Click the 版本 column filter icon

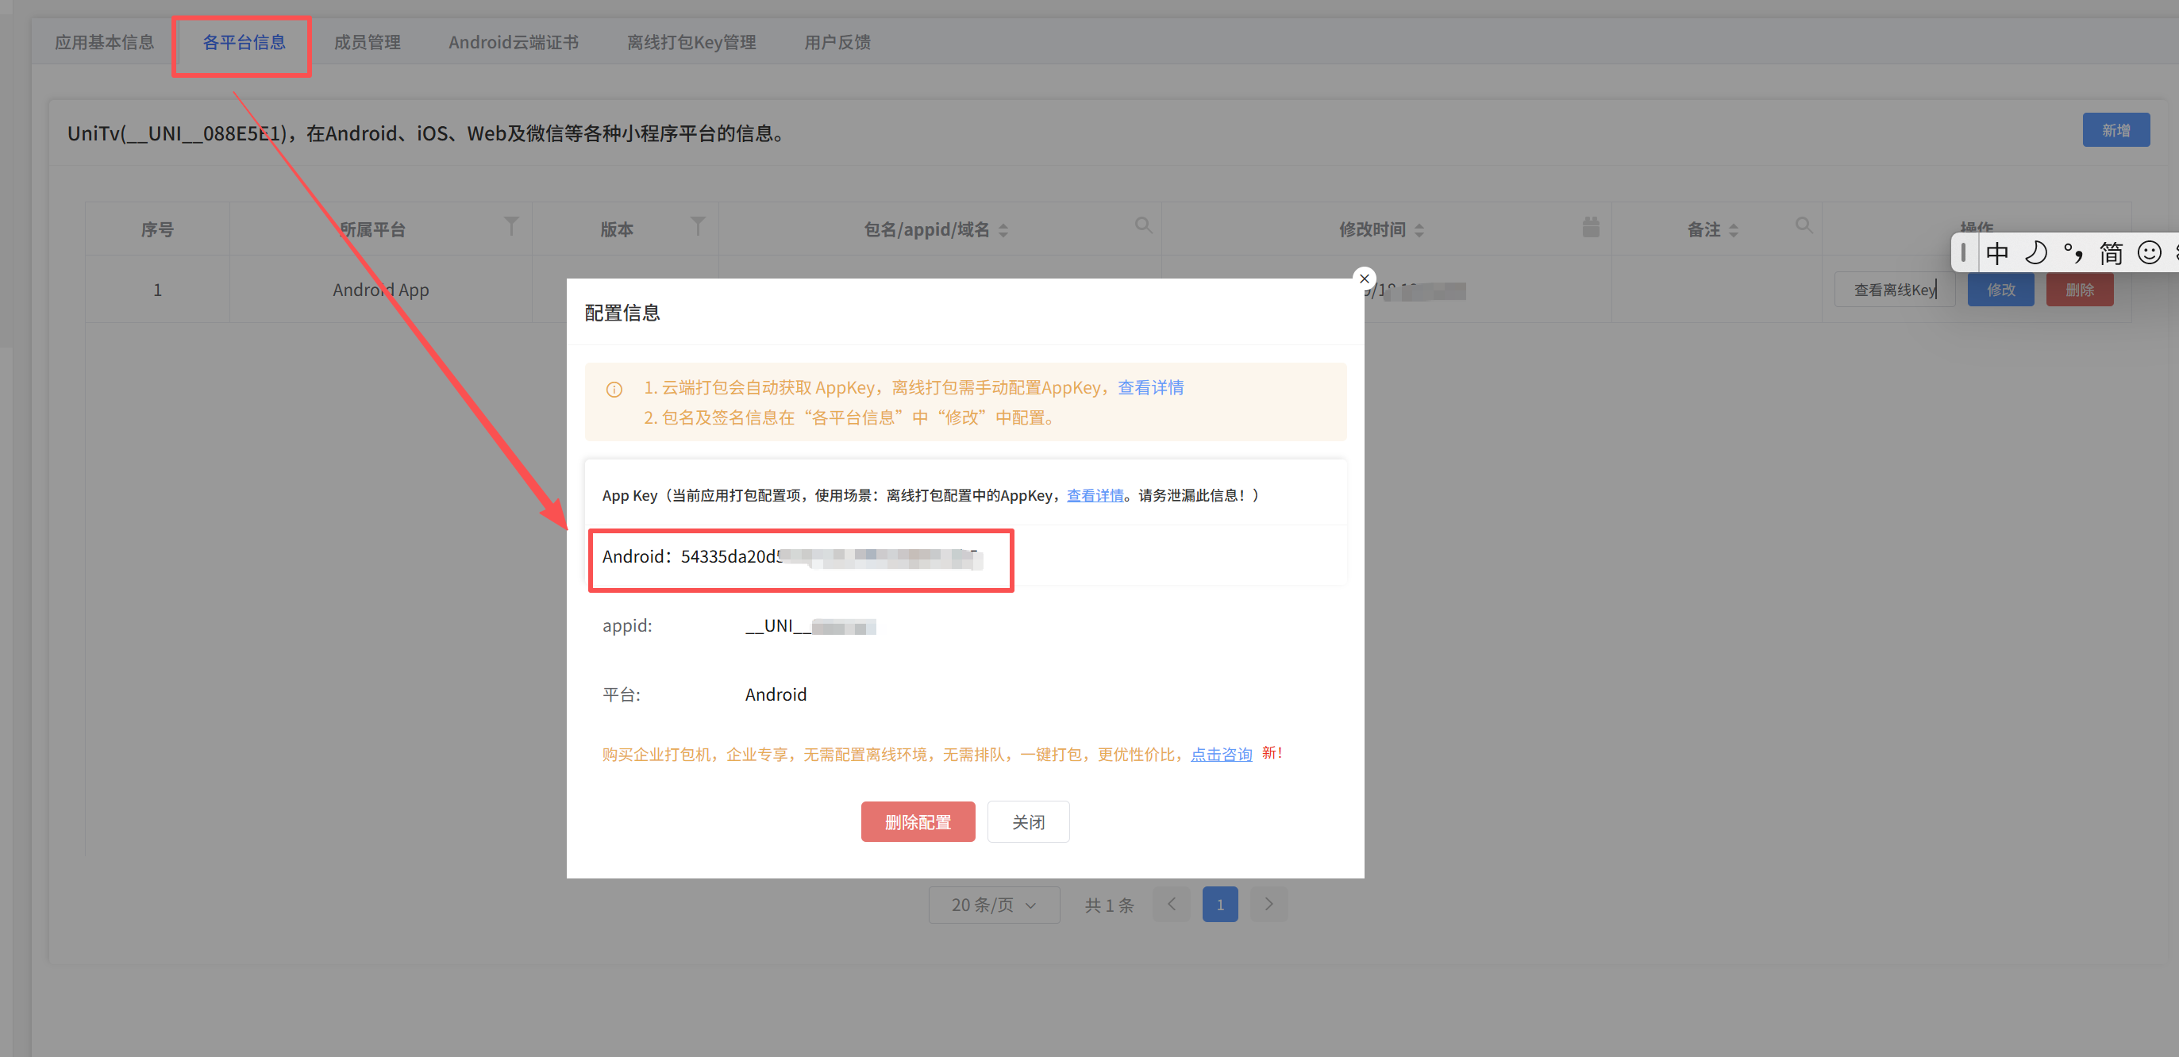click(x=697, y=226)
